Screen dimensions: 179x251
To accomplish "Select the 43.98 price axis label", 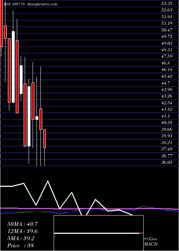I will pyautogui.click(x=167, y=90).
